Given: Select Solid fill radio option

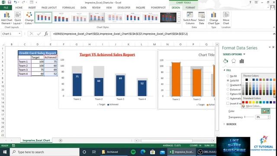Looking at the screenshot, I should (228, 81).
